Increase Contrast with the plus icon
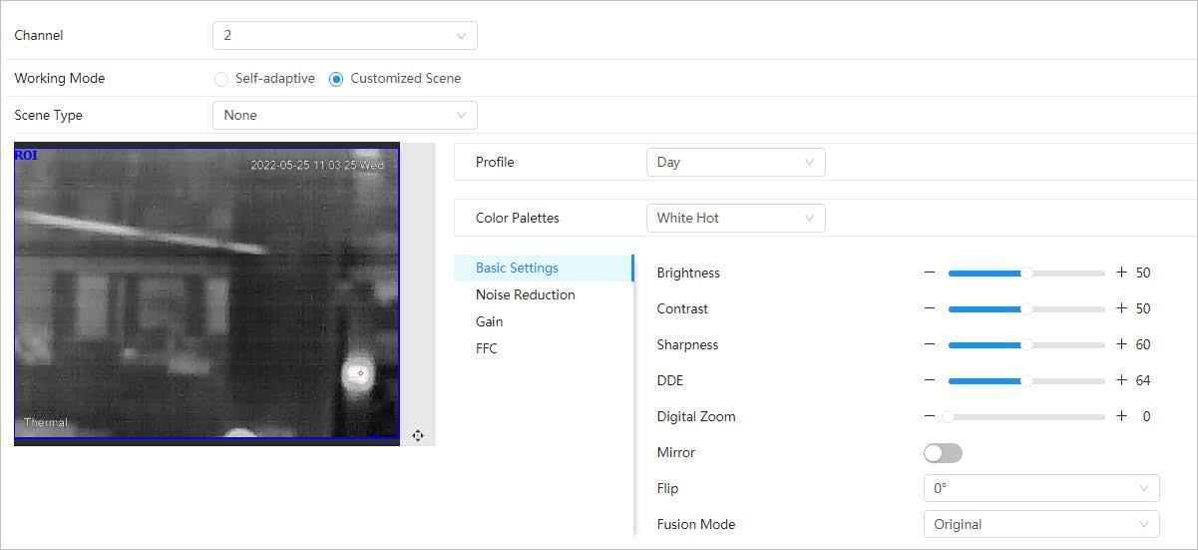Screen dimensions: 1198x550 point(1121,308)
